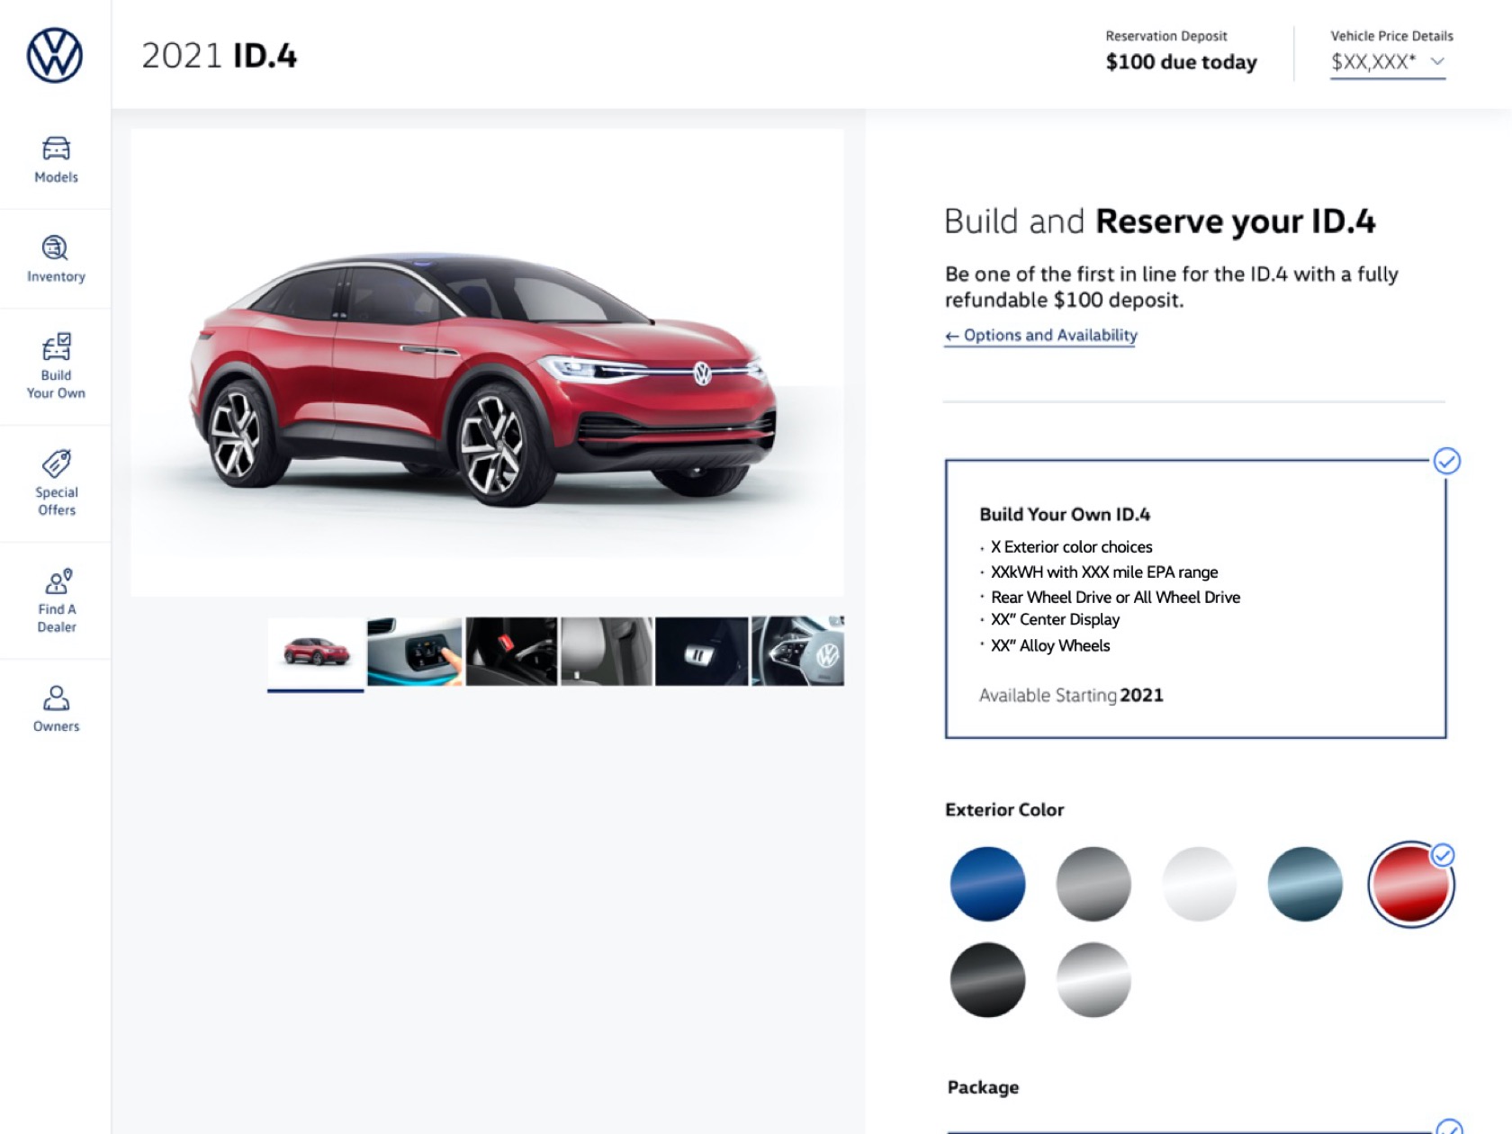Open the Owners profile icon
Viewport: 1512px width, 1134px height.
56,697
